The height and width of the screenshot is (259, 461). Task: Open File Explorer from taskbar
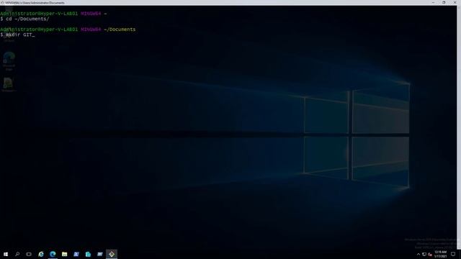coord(64,254)
